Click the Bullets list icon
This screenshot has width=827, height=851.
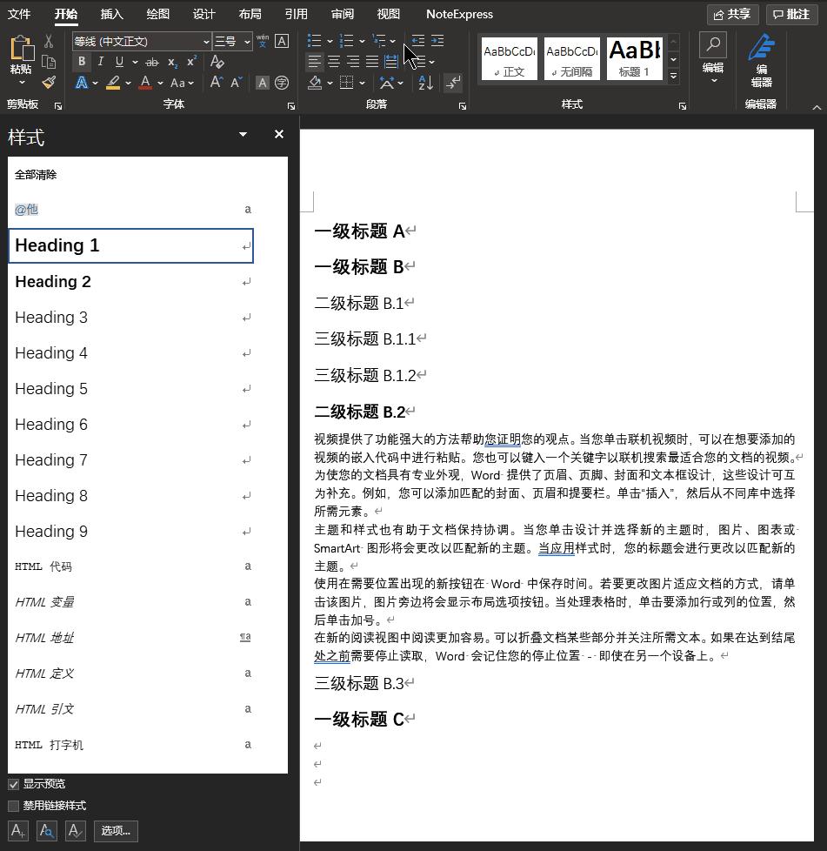tap(314, 41)
